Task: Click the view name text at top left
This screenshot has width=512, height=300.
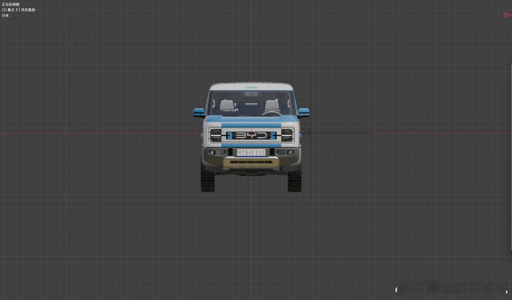Action: [x=11, y=4]
